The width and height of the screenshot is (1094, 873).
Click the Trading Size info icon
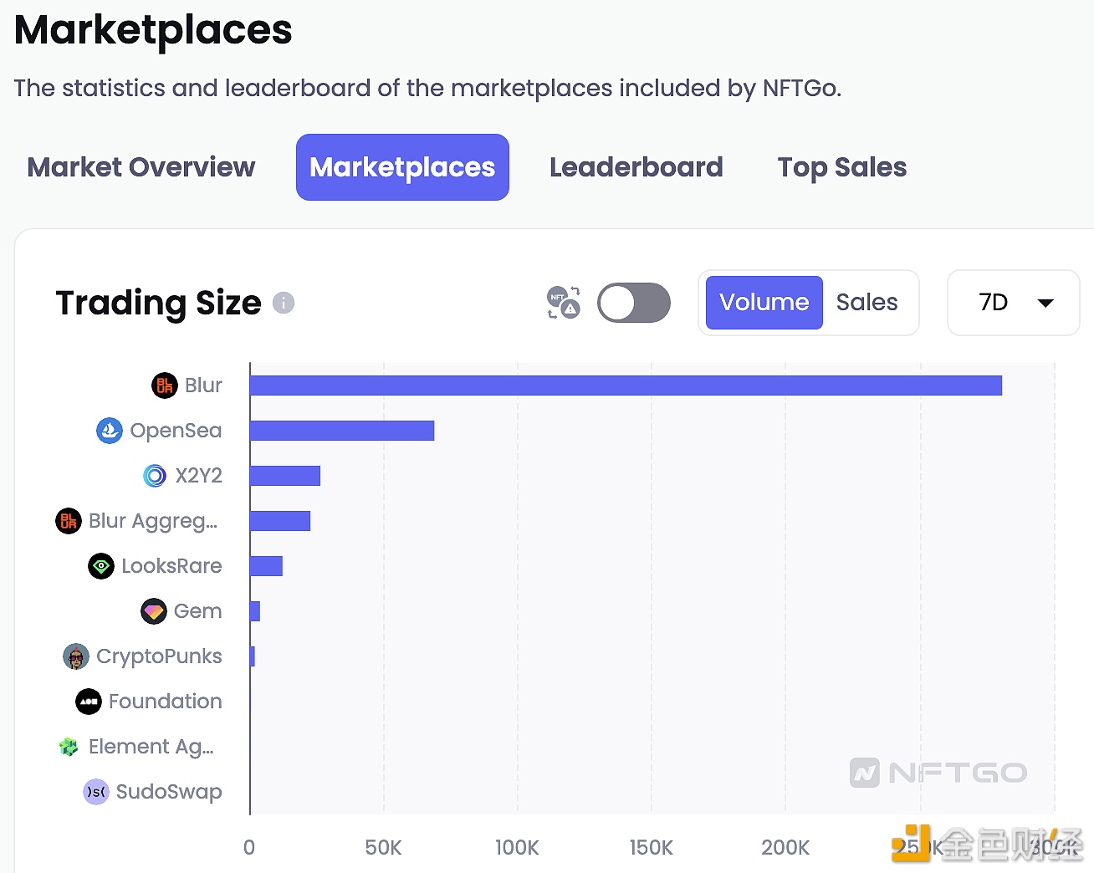click(284, 303)
